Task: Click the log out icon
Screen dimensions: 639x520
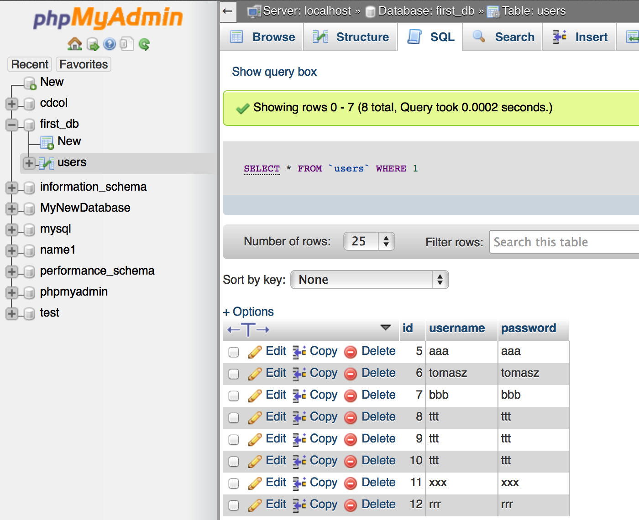Action: 93,44
